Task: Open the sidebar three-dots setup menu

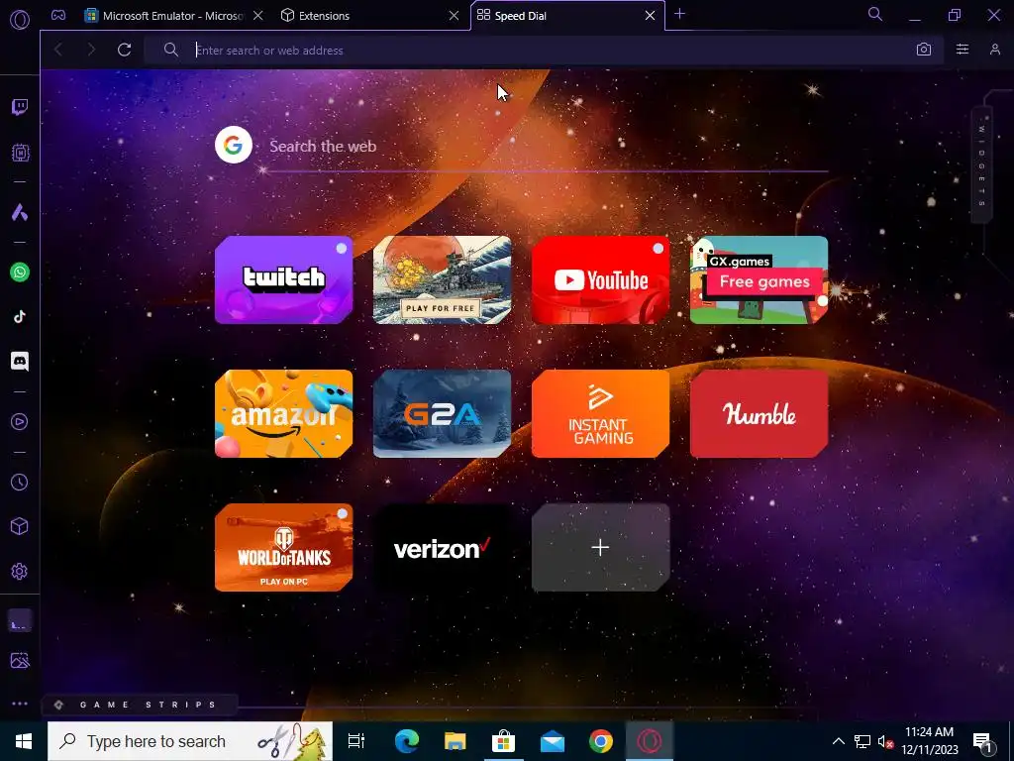Action: pos(20,705)
